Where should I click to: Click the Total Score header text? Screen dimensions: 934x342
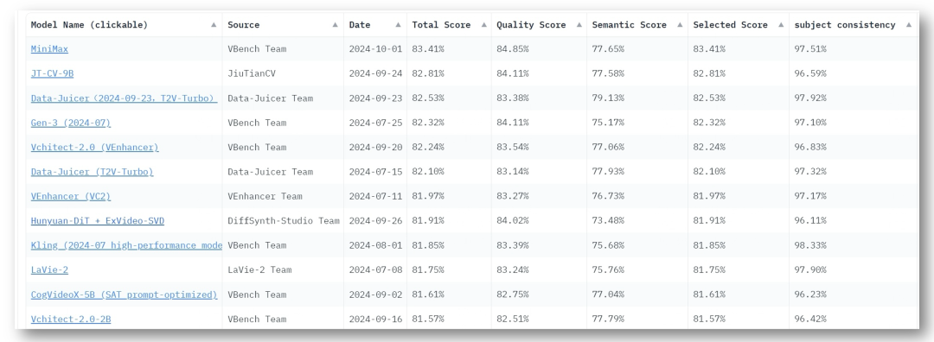click(x=441, y=25)
